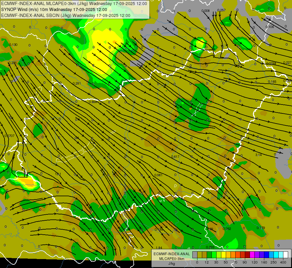The image size is (292, 268).
Task: Click the 0.262 value on the map
Action: [x=227, y=229]
